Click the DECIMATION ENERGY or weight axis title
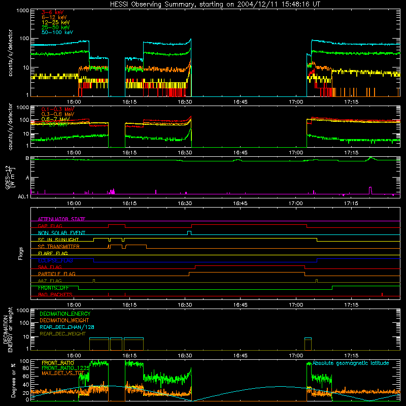Viewport: 406px width, 406px height. click(8, 329)
